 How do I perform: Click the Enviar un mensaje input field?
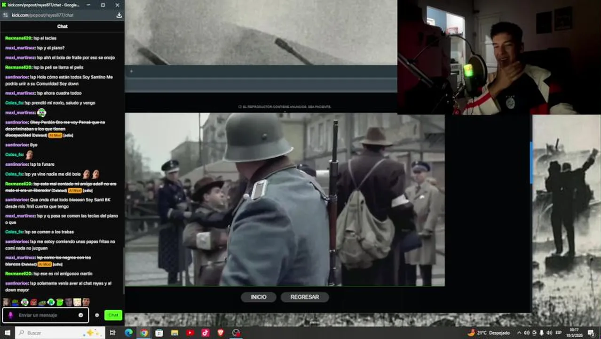tap(46, 315)
